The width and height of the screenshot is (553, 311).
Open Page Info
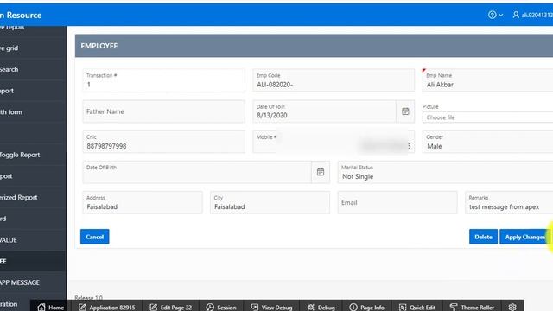coord(366,308)
